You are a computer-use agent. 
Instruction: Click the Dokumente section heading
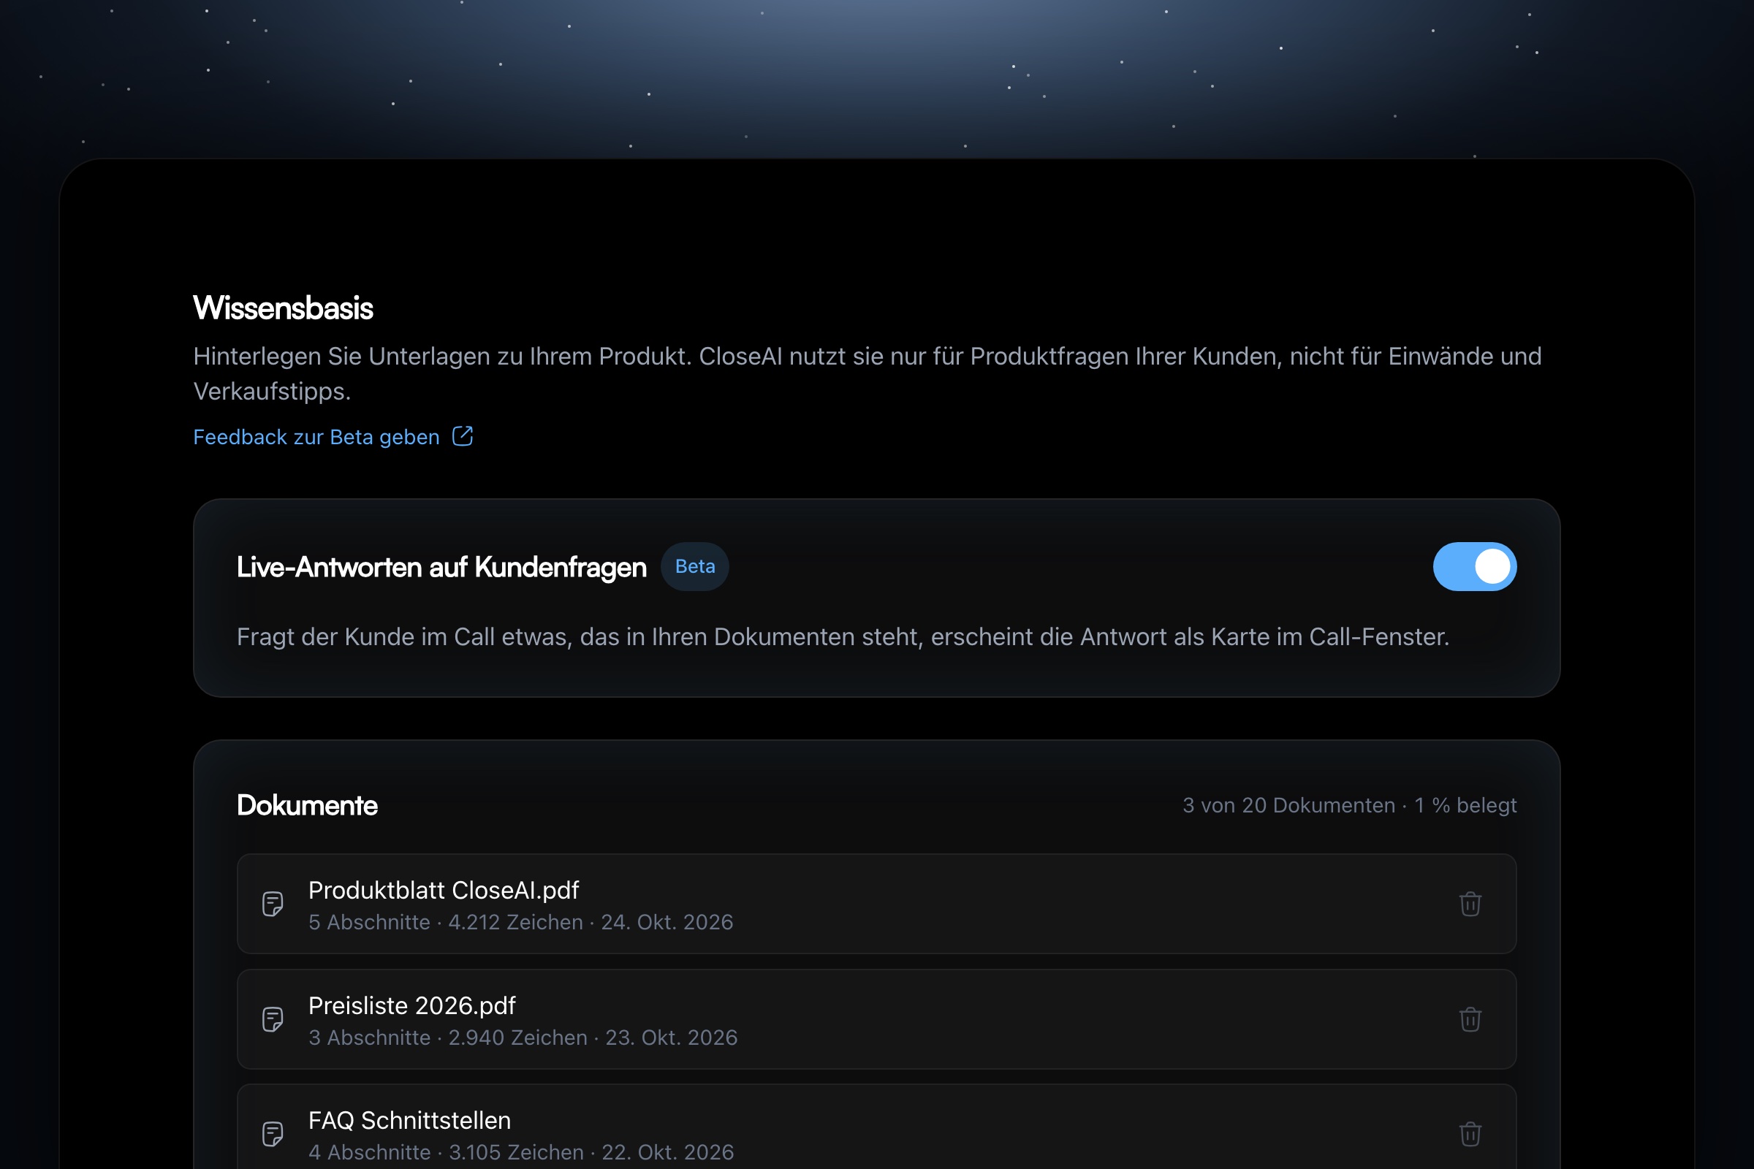point(307,805)
